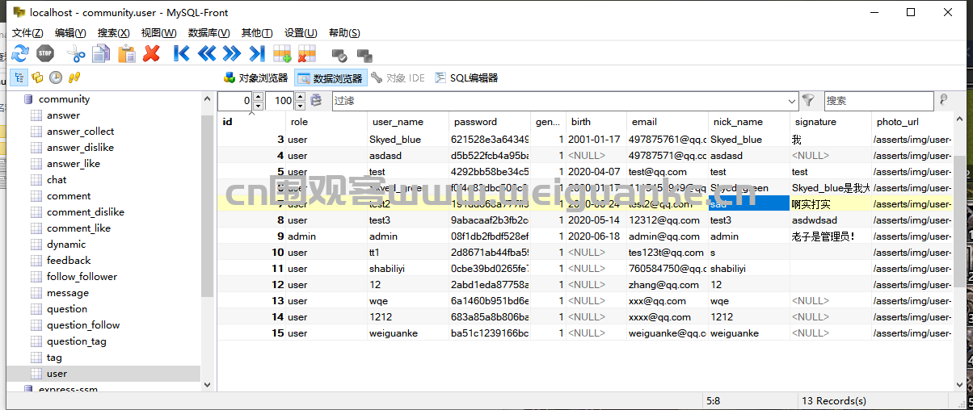Click the 过滤 filter input box
This screenshot has width=973, height=410.
pos(559,101)
